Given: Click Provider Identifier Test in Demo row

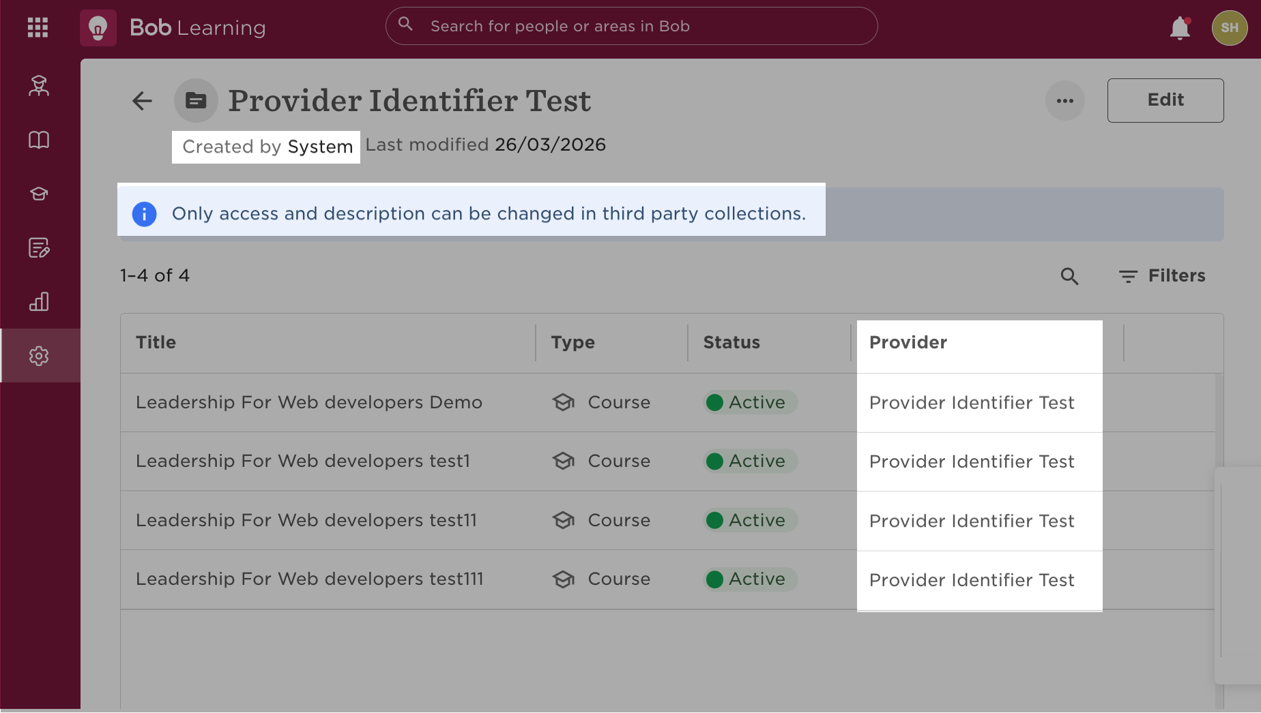Looking at the screenshot, I should coord(972,403).
